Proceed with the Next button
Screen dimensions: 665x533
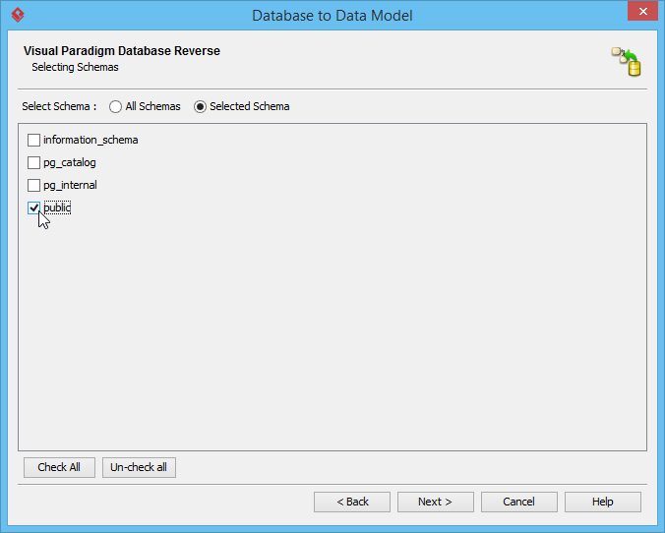(x=436, y=503)
